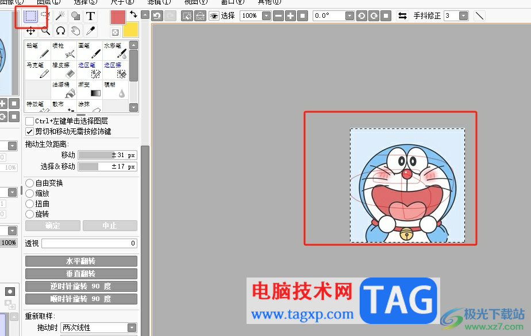531x336 pixels.
Task: Zoom out with the minus button
Action: coord(278,16)
